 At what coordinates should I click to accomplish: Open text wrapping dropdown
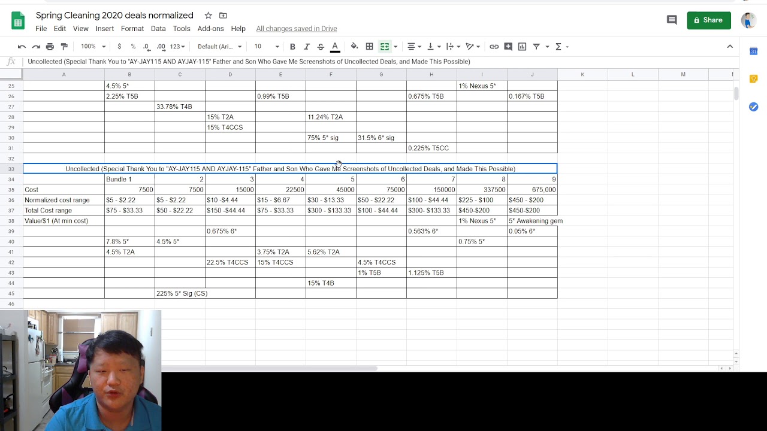click(453, 47)
